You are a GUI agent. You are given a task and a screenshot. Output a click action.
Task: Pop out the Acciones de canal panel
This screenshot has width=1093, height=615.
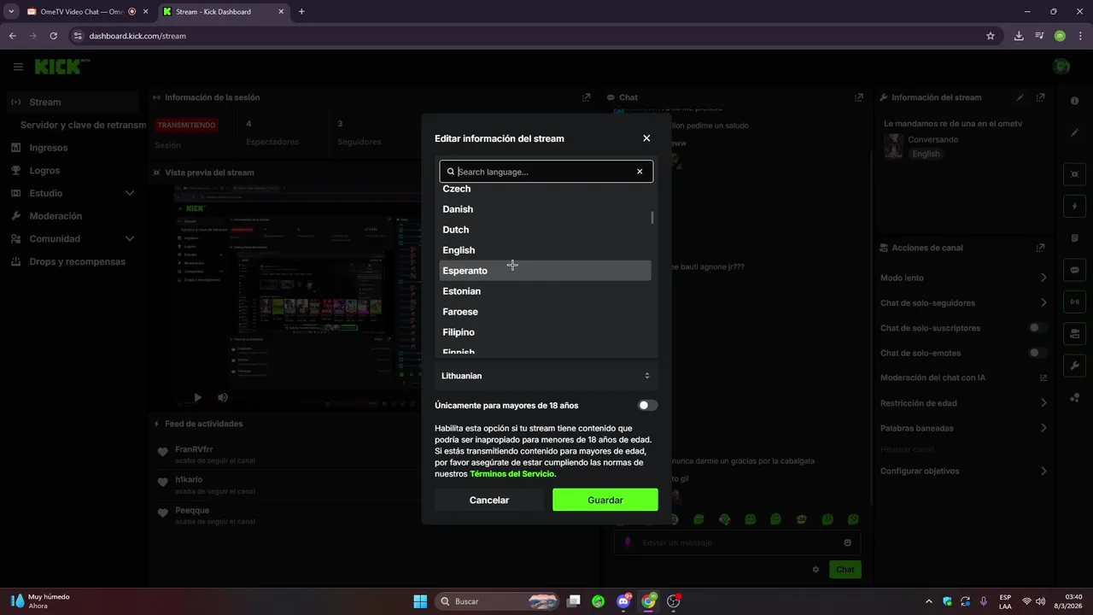click(1040, 248)
